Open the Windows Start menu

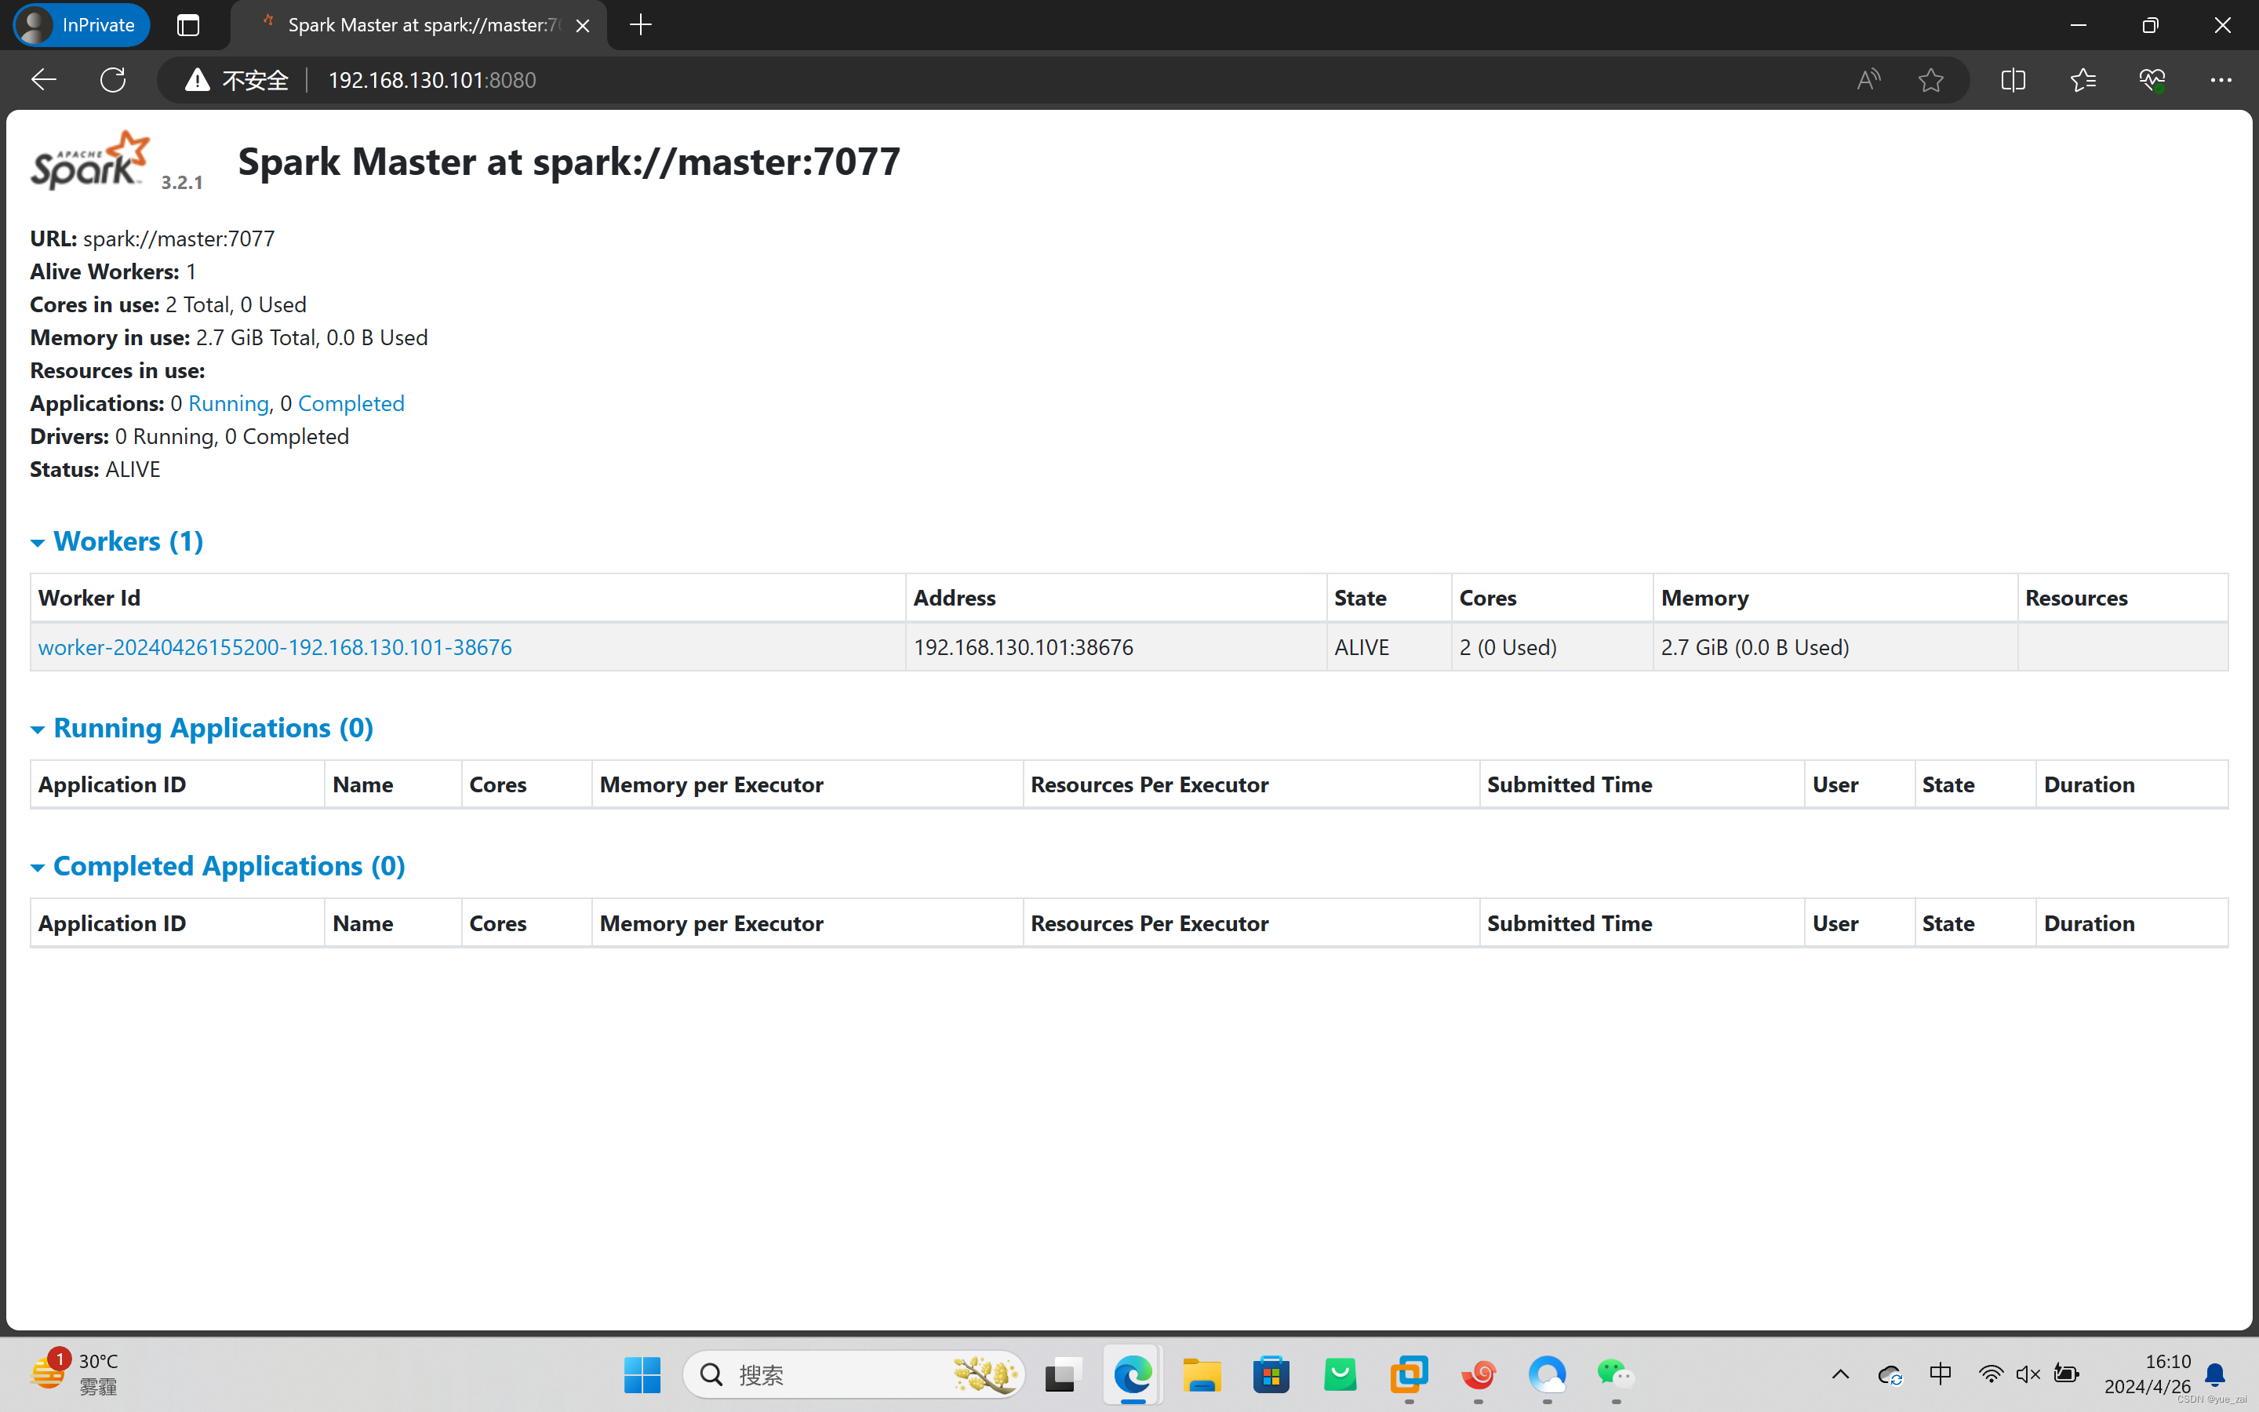(x=642, y=1374)
